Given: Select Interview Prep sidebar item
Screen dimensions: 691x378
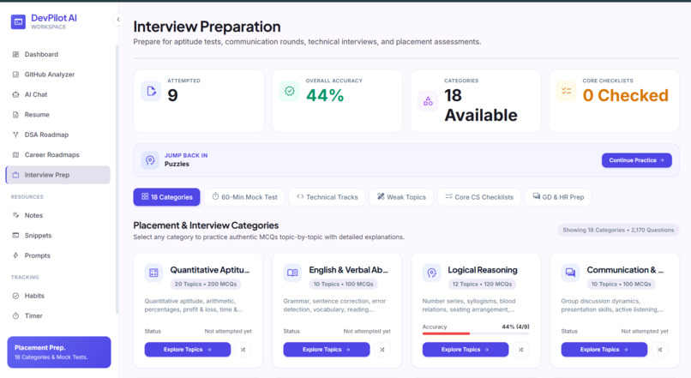Looking at the screenshot, I should pyautogui.click(x=57, y=175).
